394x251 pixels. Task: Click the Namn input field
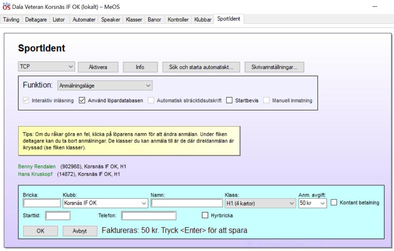point(187,203)
